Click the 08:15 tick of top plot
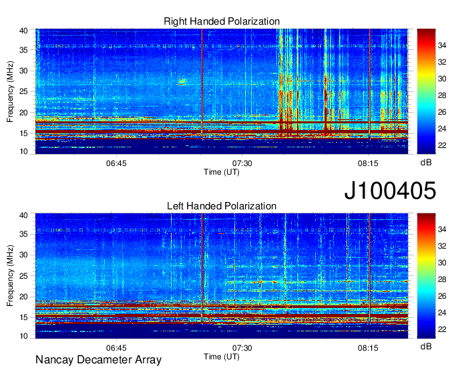Image resolution: width=454 pixels, height=368 pixels. click(368, 163)
